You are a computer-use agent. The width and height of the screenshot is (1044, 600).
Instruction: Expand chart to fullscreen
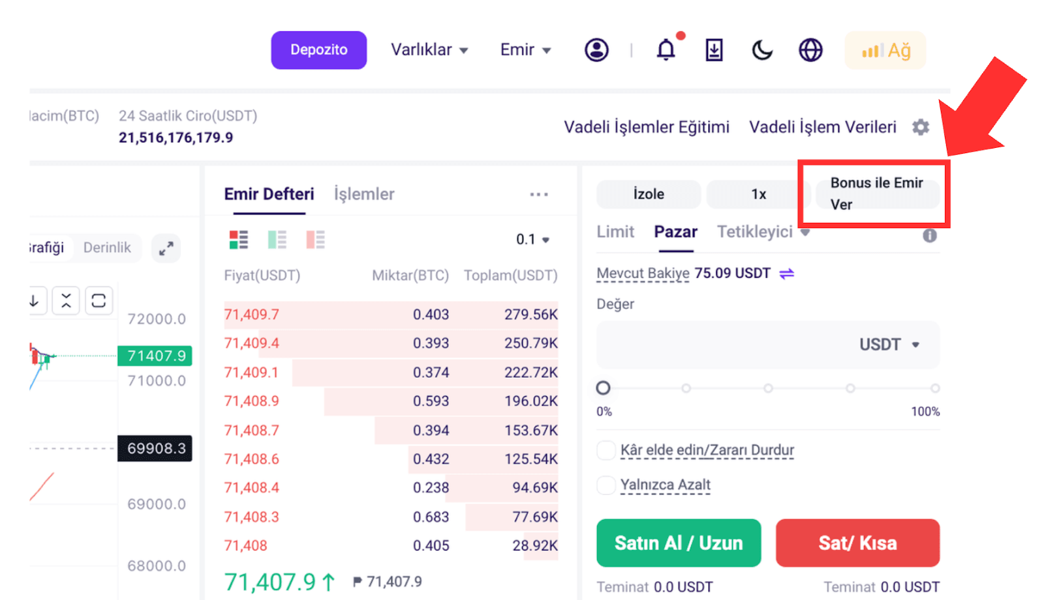click(166, 248)
